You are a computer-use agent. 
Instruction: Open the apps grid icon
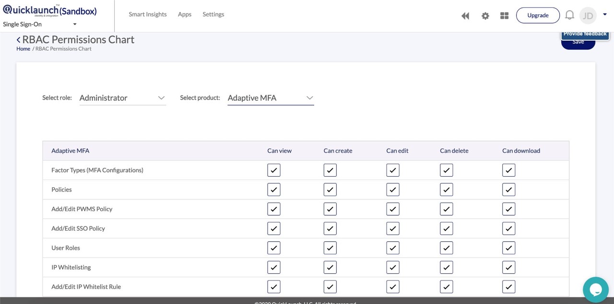[x=504, y=16]
